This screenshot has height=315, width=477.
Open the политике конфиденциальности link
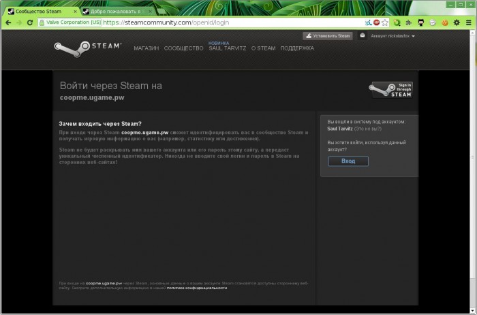pos(197,288)
